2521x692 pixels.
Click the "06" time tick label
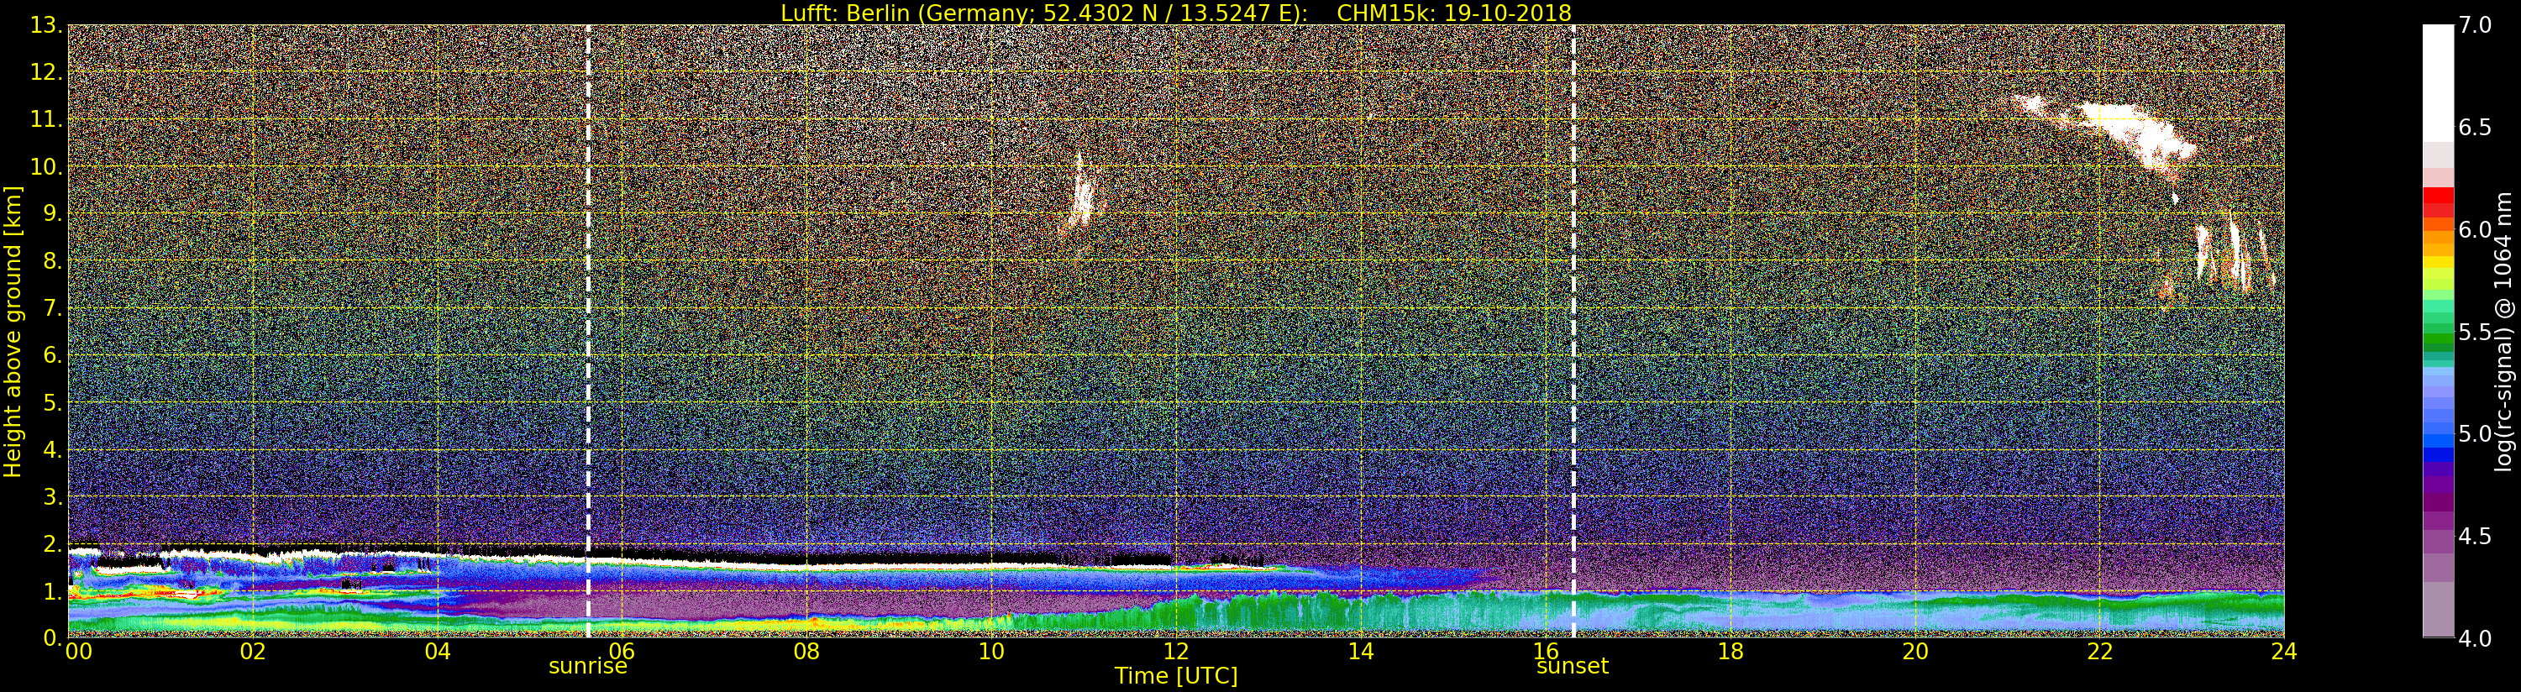[622, 652]
